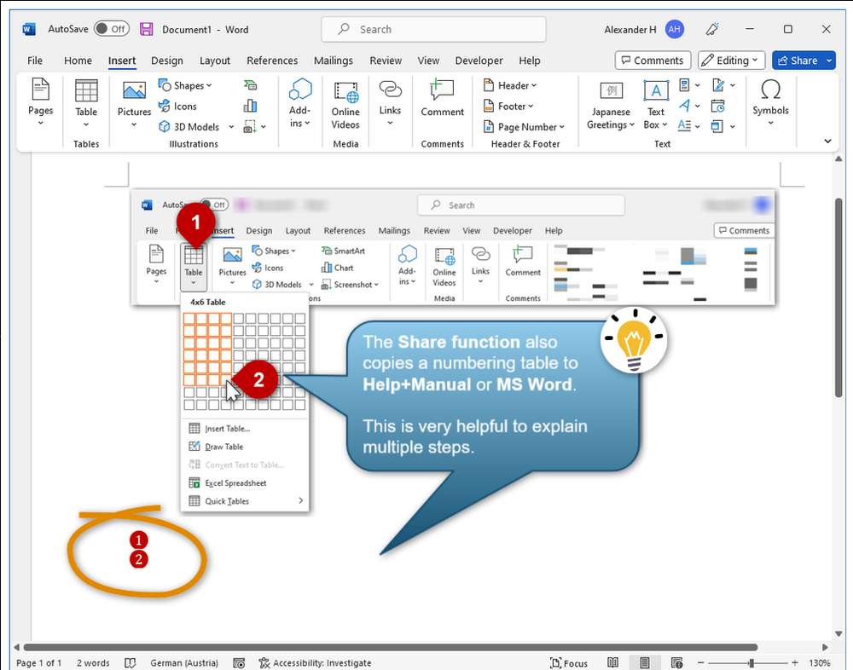853x670 pixels.
Task: Switch to the References tab
Action: point(272,61)
